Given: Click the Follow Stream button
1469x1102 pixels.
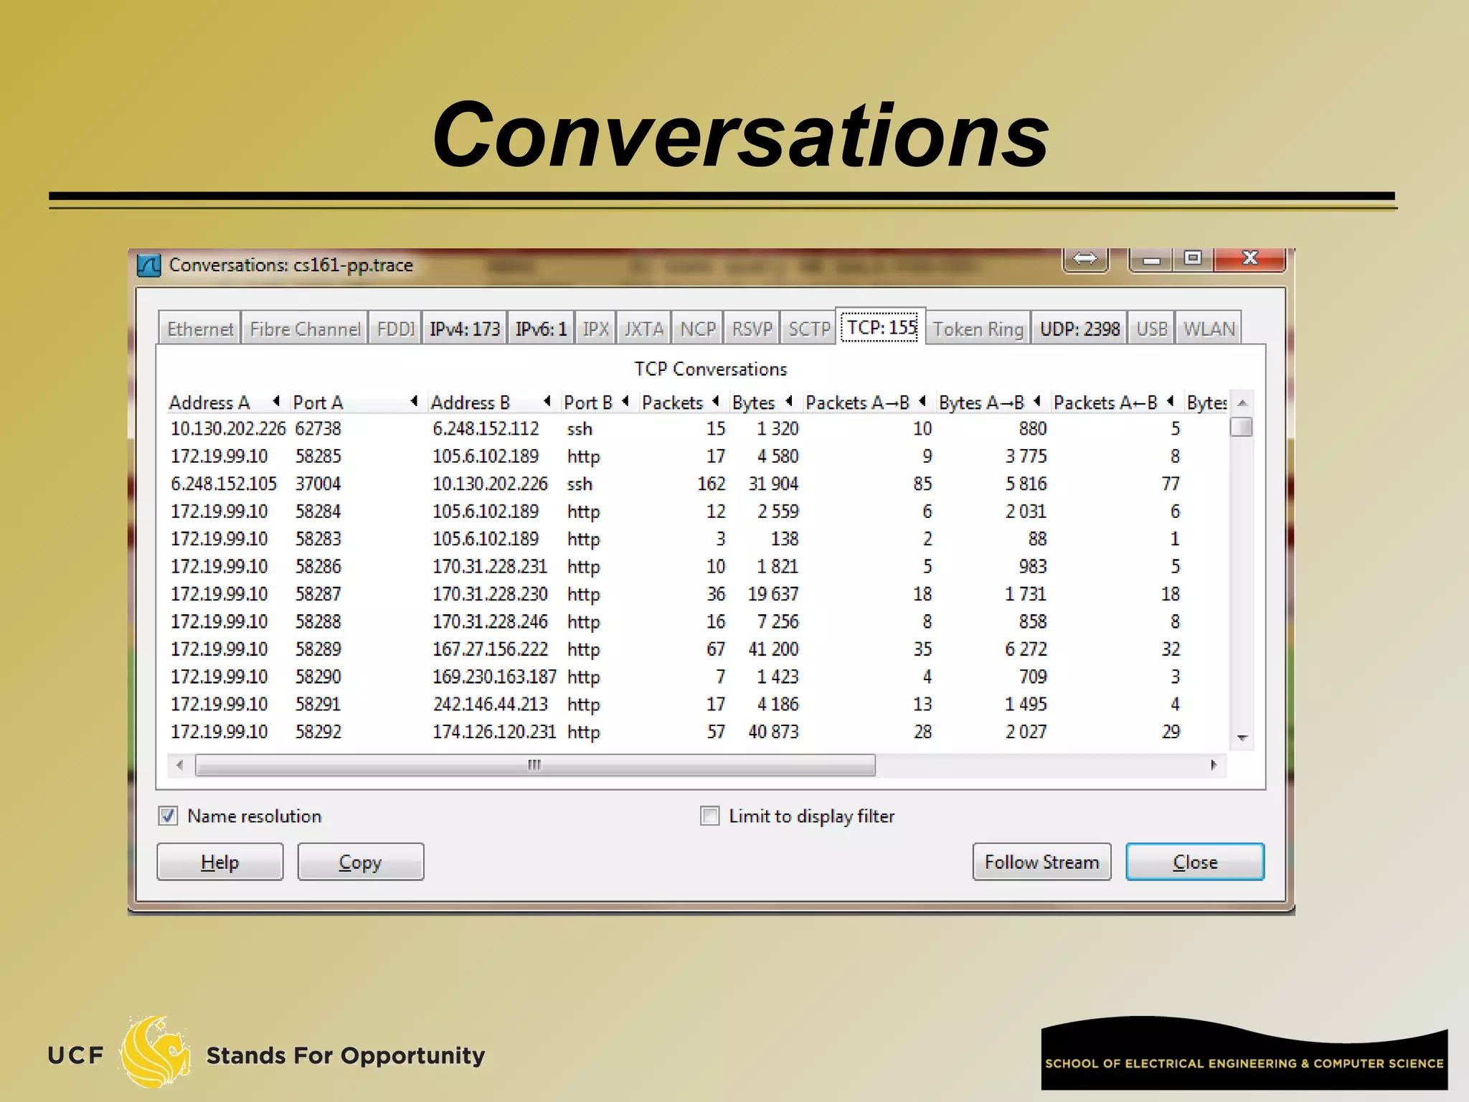Looking at the screenshot, I should tap(1041, 862).
